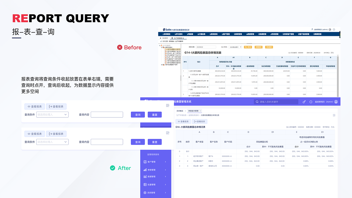Click the 经济依存客户 cell in After table
This screenshot has width=352, height=198.
(x=199, y=156)
